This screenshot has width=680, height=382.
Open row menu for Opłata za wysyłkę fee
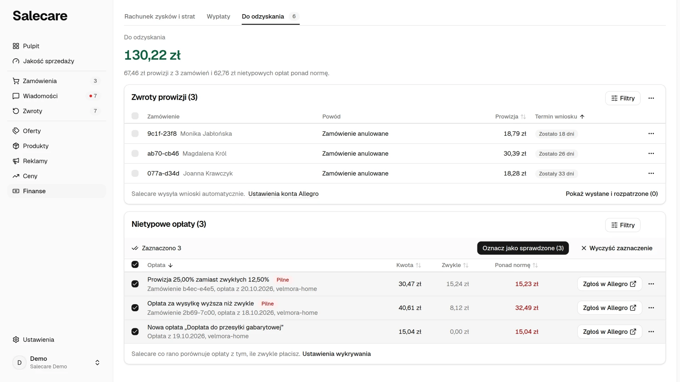pos(651,308)
